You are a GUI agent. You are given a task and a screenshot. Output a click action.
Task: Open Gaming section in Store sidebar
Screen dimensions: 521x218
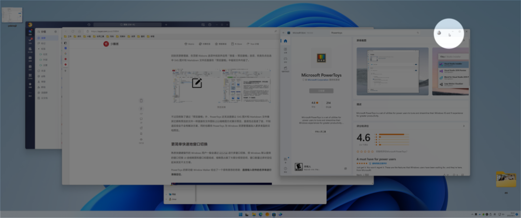285,59
